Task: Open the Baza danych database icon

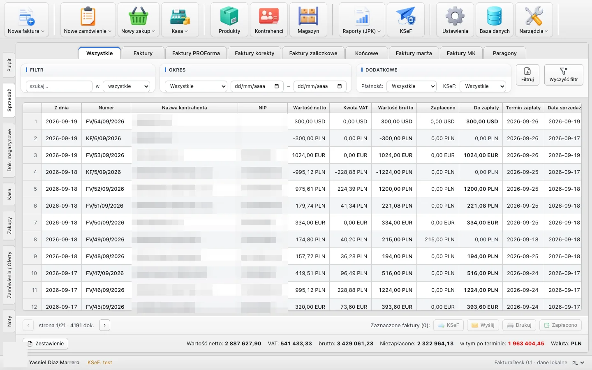Action: (x=495, y=20)
